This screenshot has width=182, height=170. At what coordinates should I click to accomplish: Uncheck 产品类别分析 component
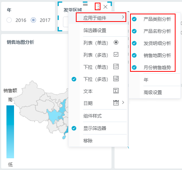click(134, 19)
